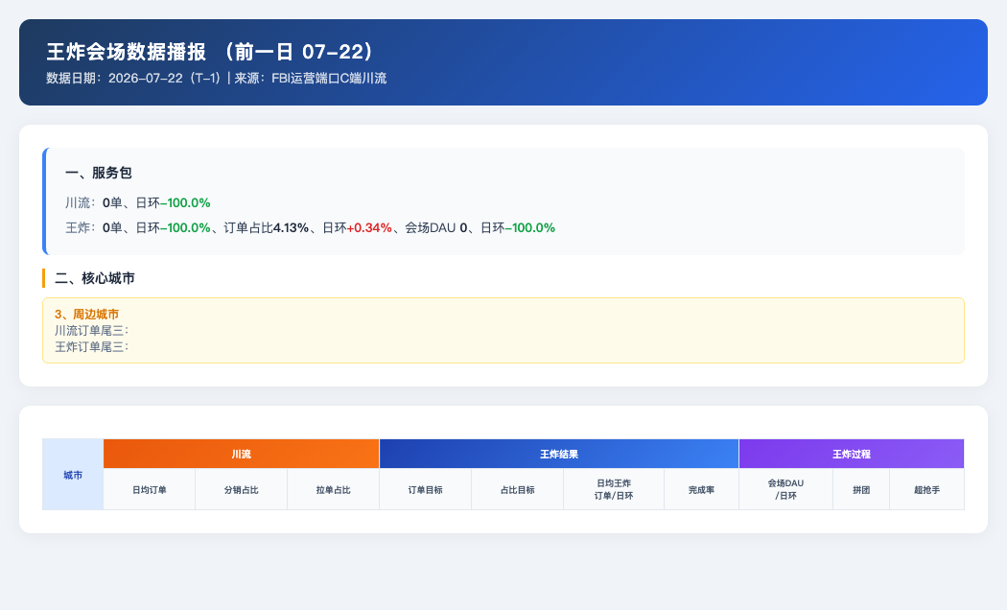Image resolution: width=1007 pixels, height=610 pixels.
Task: Click the 城市 table header cell
Action: click(x=73, y=475)
